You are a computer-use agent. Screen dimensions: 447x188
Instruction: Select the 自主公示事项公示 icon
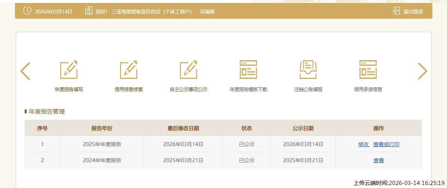[189, 70]
